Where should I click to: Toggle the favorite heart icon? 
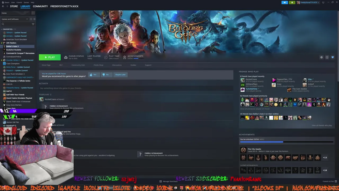click(333, 57)
